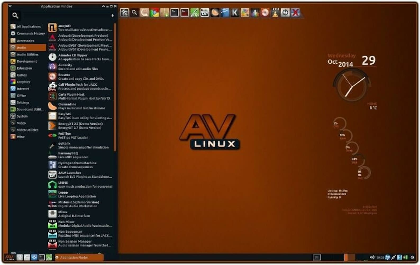
Task: Click the Application Finder taskbar button
Action: pyautogui.click(x=79, y=257)
